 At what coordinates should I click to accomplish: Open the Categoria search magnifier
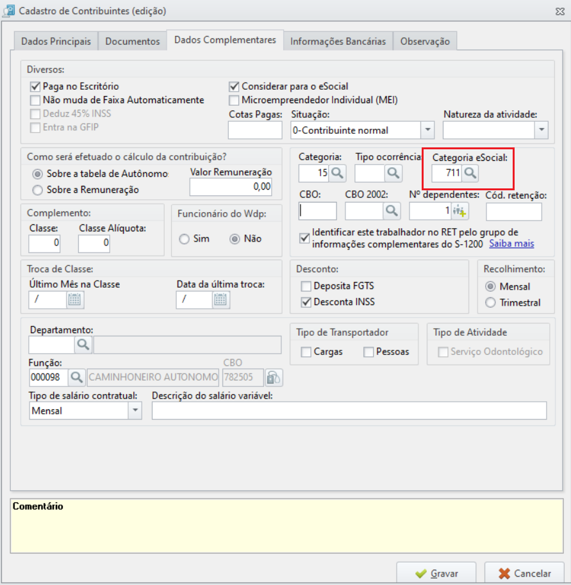point(337,174)
